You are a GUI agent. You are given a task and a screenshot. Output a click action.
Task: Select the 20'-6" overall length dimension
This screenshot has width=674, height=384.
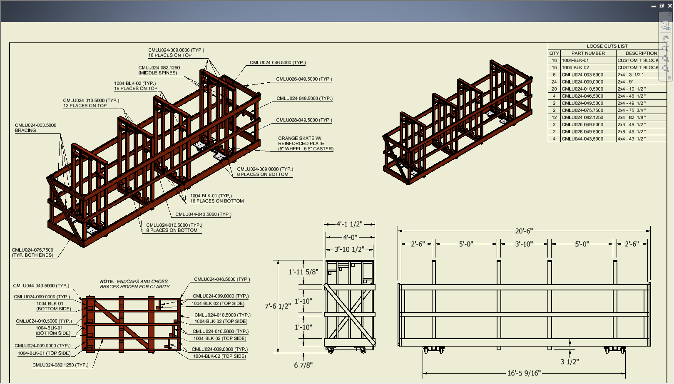[x=524, y=230]
